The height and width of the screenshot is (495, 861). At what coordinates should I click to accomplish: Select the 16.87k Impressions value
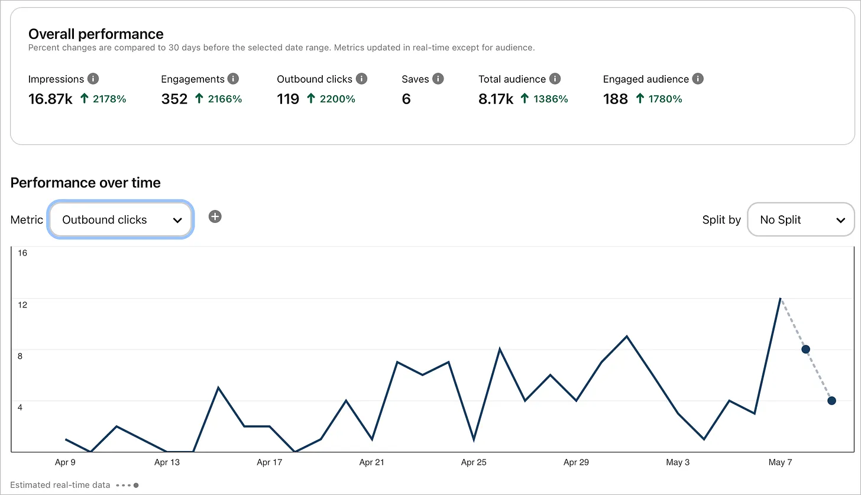pos(50,99)
